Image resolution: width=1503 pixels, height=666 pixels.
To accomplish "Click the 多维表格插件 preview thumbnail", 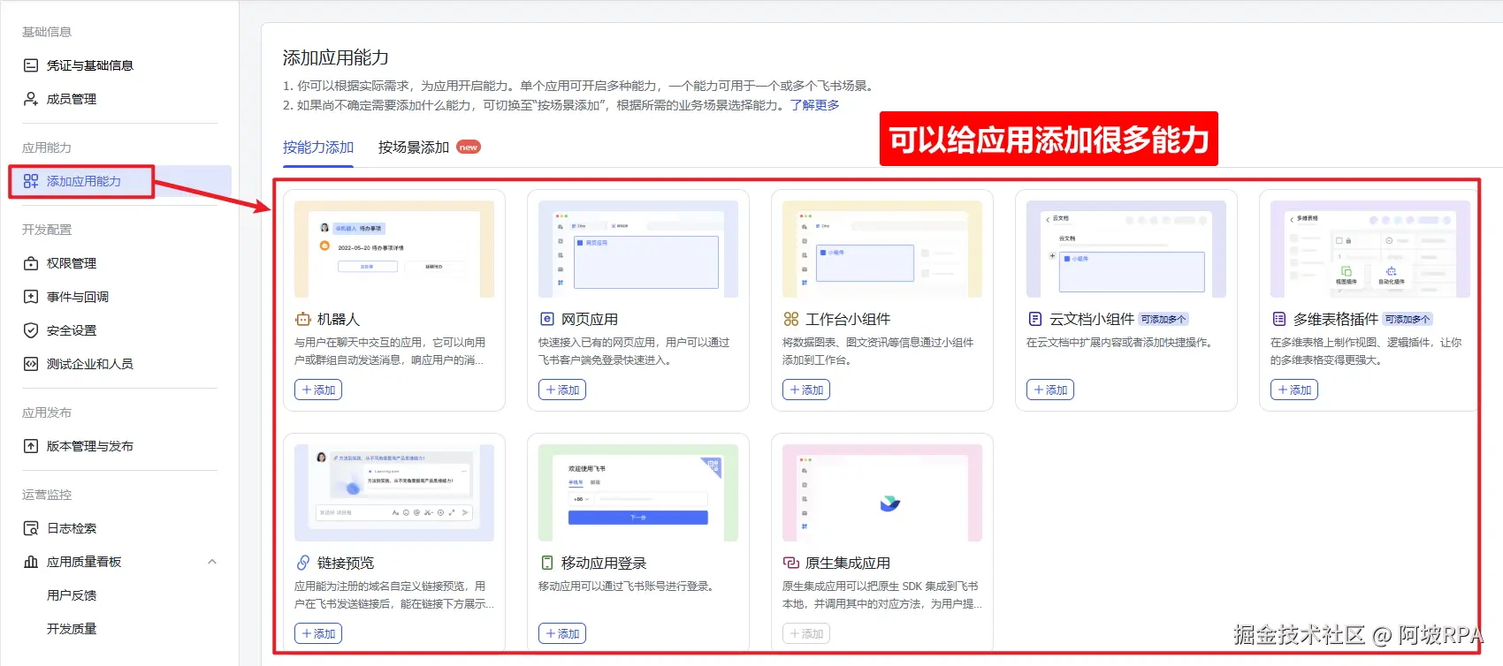I will click(x=1370, y=249).
